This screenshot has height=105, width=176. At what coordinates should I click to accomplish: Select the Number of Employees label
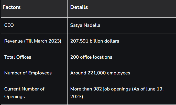[x=28, y=73]
